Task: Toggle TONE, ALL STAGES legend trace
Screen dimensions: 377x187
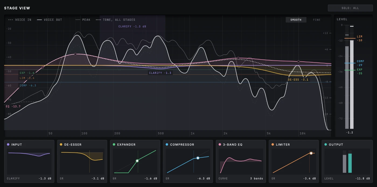Action: coord(116,20)
